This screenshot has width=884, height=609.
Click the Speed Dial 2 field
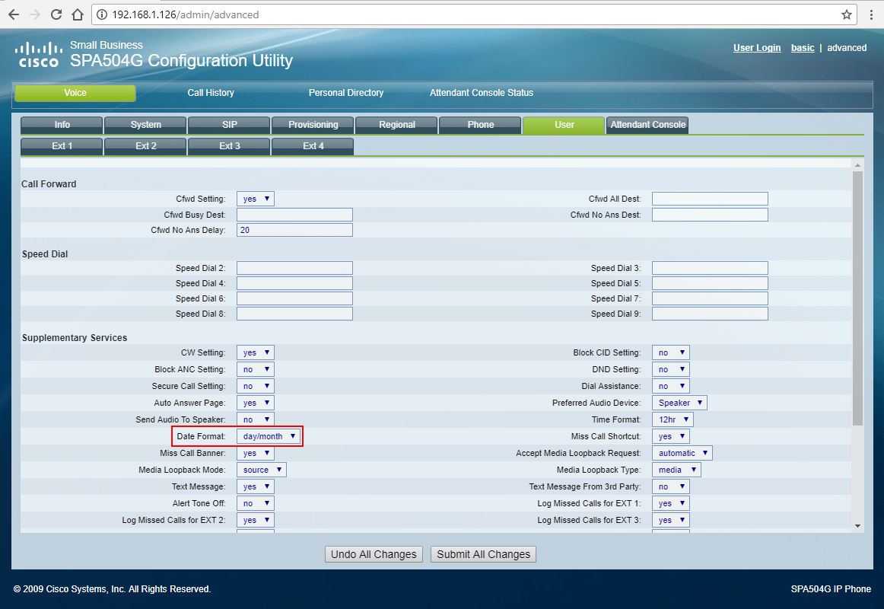(295, 268)
